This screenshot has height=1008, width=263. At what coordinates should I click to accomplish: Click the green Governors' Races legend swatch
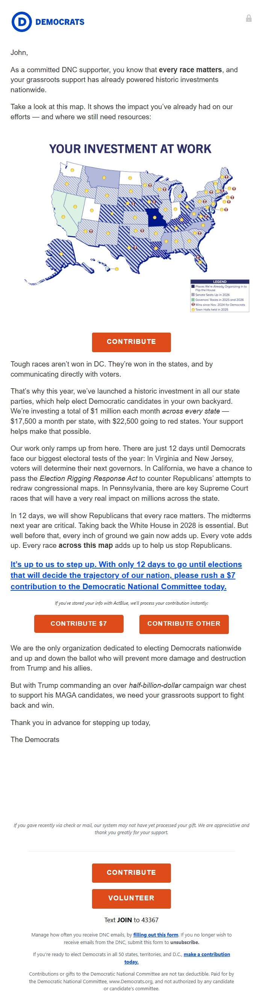pos(193,300)
